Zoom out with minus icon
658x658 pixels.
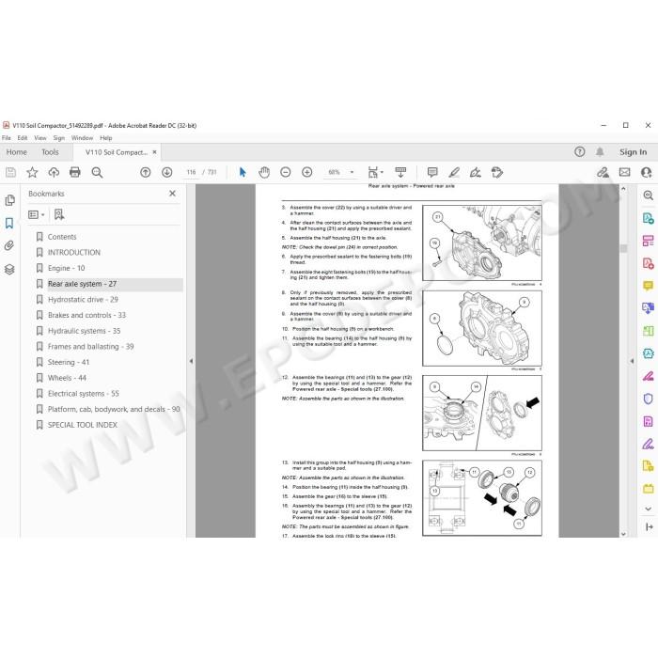coord(286,172)
